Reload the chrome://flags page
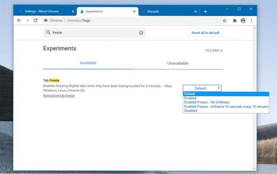This screenshot has width=277, height=174. pos(35,20)
